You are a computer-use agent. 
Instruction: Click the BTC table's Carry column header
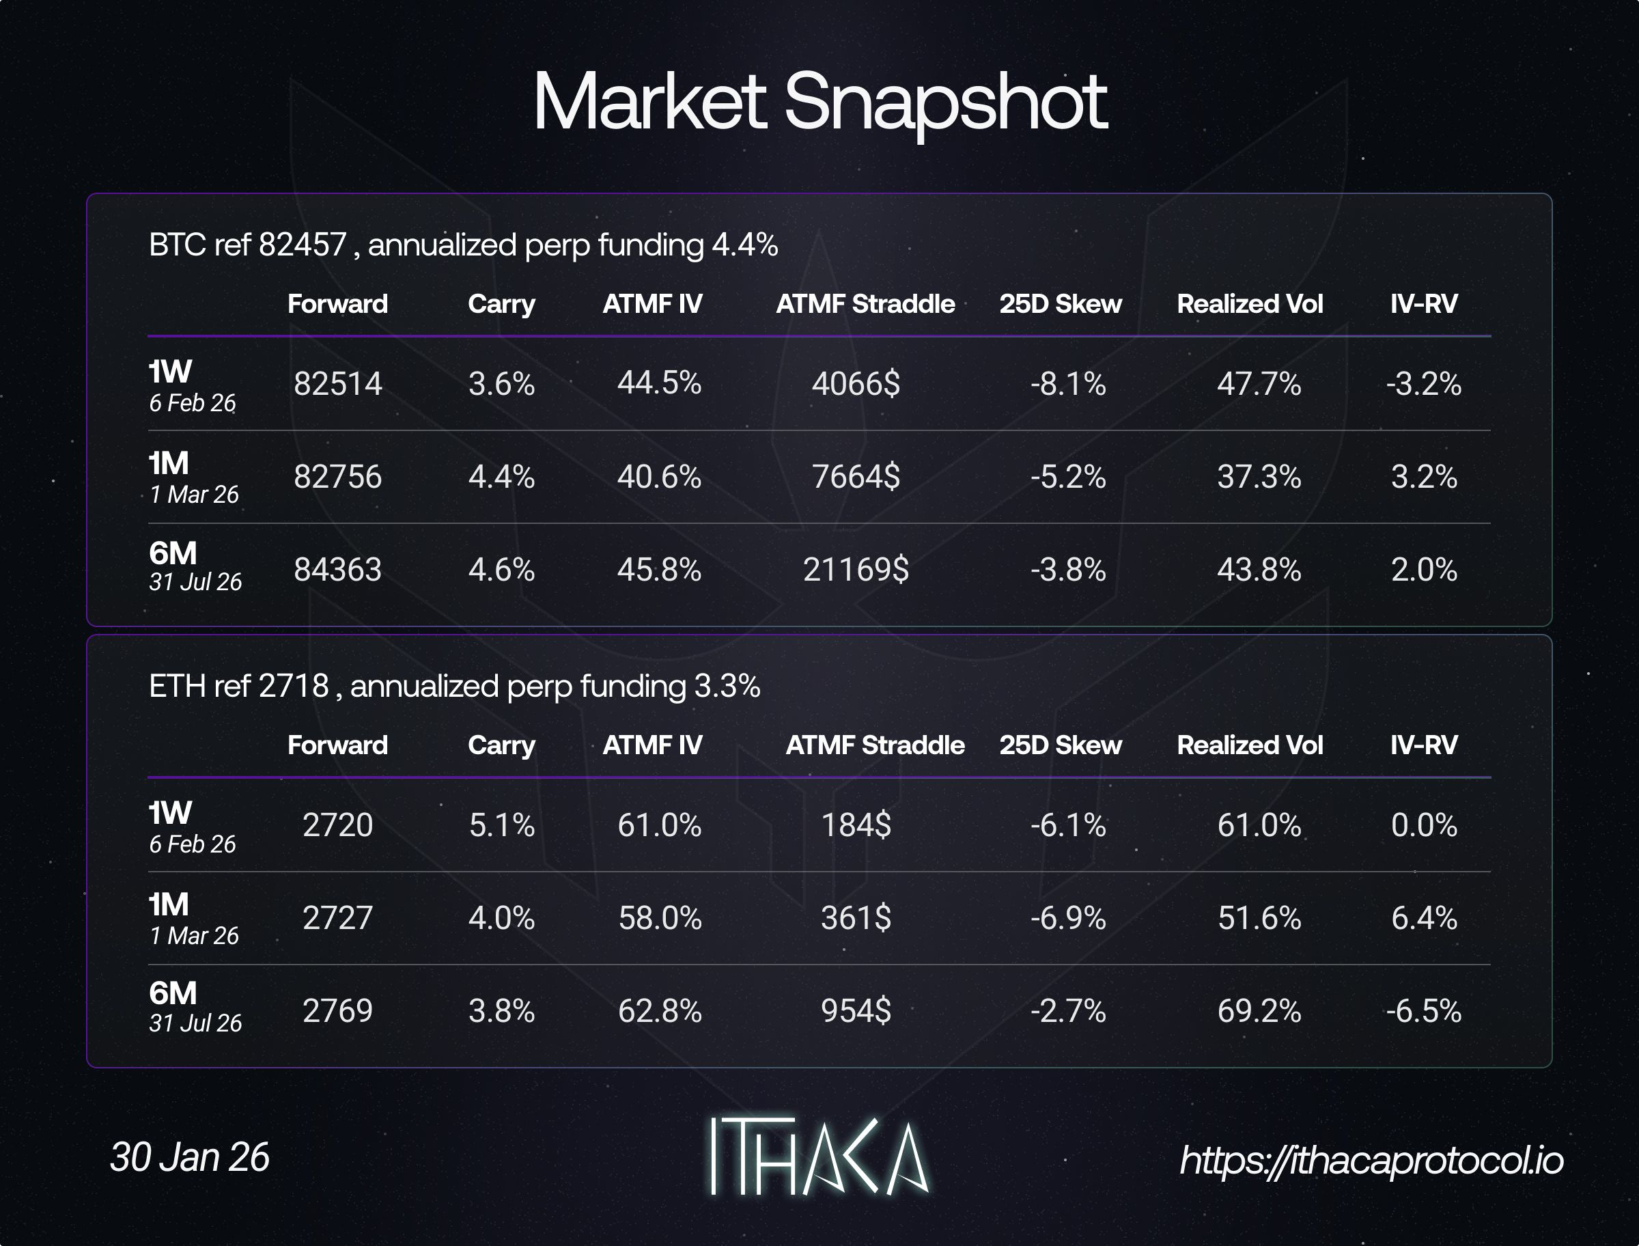[501, 304]
